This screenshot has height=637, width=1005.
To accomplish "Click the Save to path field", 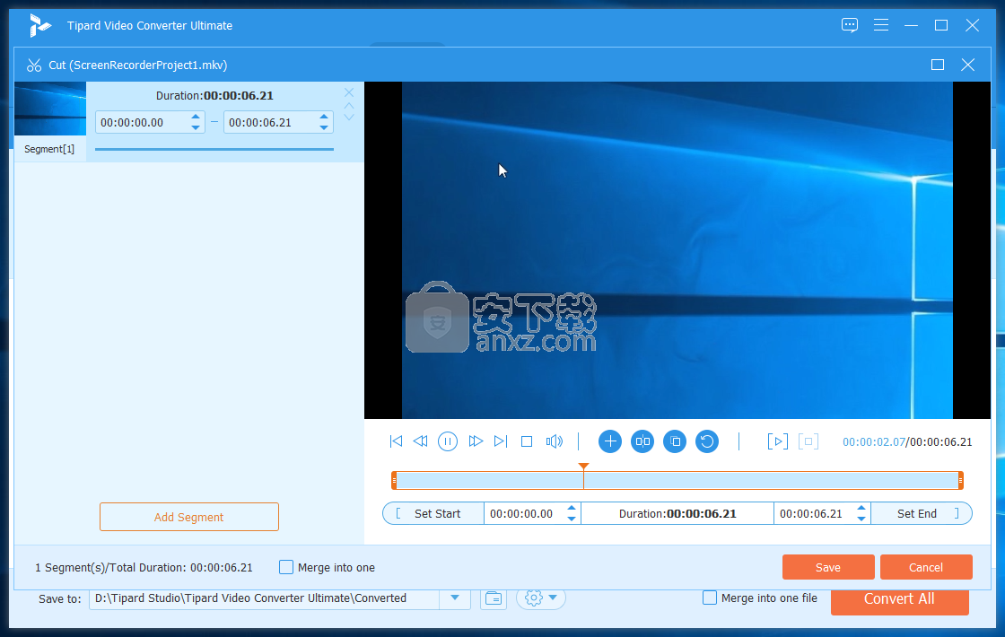I will tap(264, 598).
